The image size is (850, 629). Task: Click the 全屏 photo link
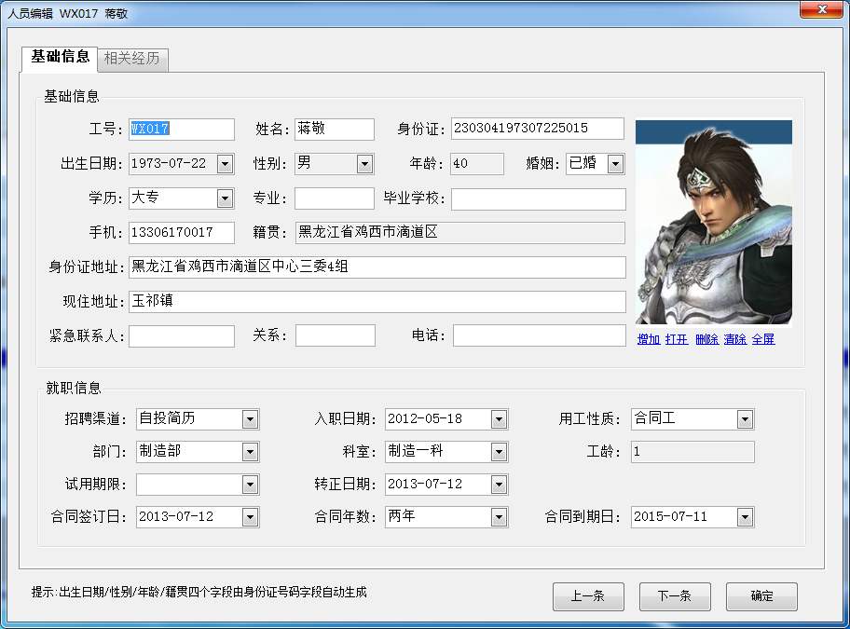pyautogui.click(x=763, y=339)
